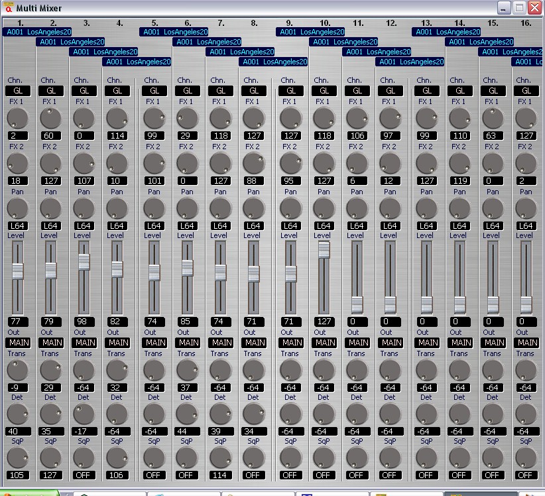Click the Level fader handle on channel 10
The width and height of the screenshot is (545, 496).
tap(324, 249)
